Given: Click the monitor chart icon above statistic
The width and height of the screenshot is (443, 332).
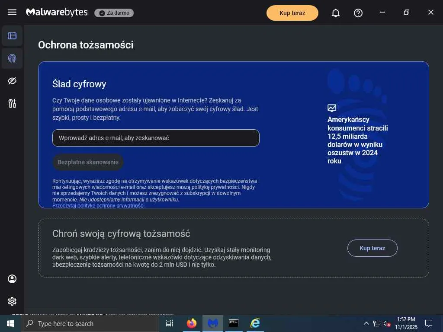Looking at the screenshot, I should (332, 108).
